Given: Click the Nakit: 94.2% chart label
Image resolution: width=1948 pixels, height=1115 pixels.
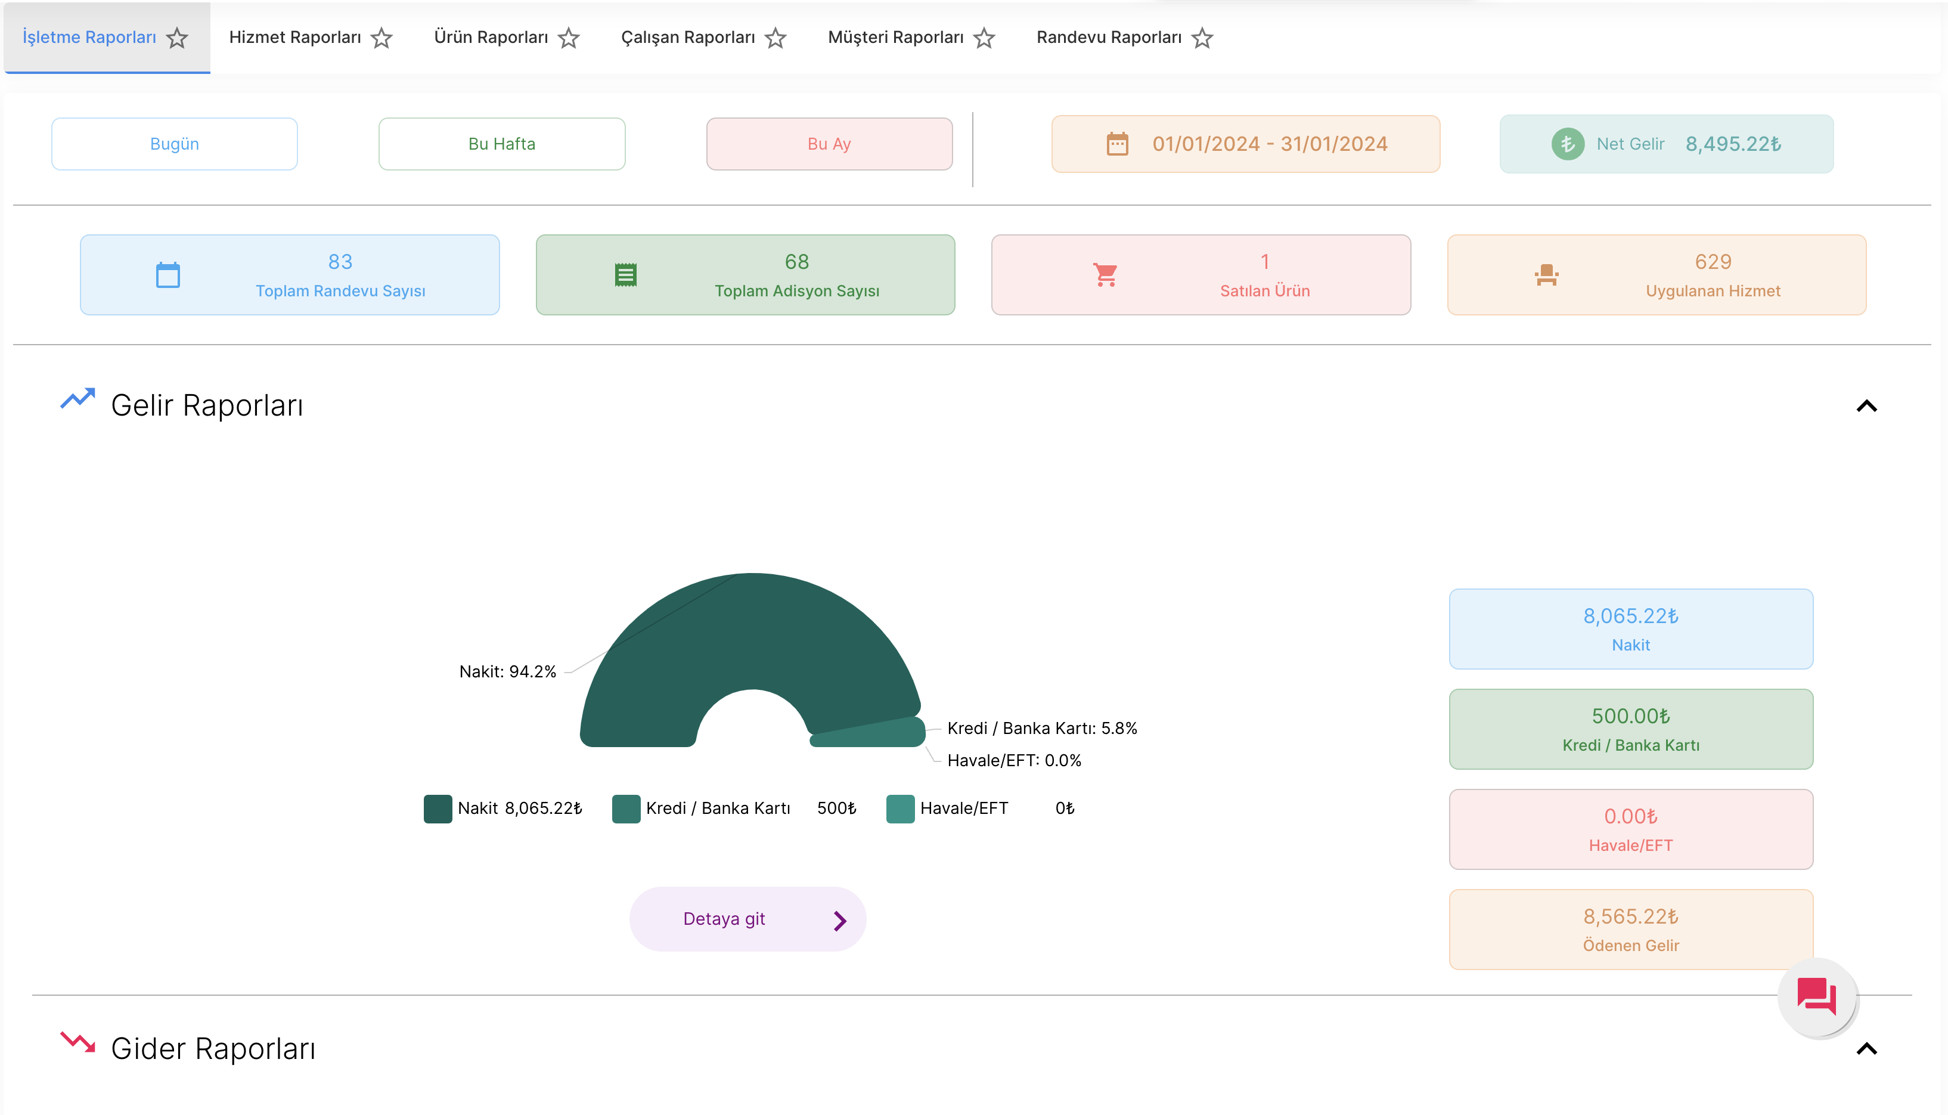Looking at the screenshot, I should point(507,671).
